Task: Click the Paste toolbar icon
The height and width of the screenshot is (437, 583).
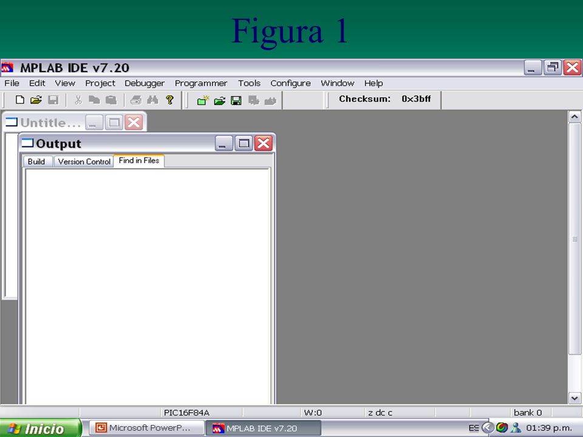Action: click(111, 100)
